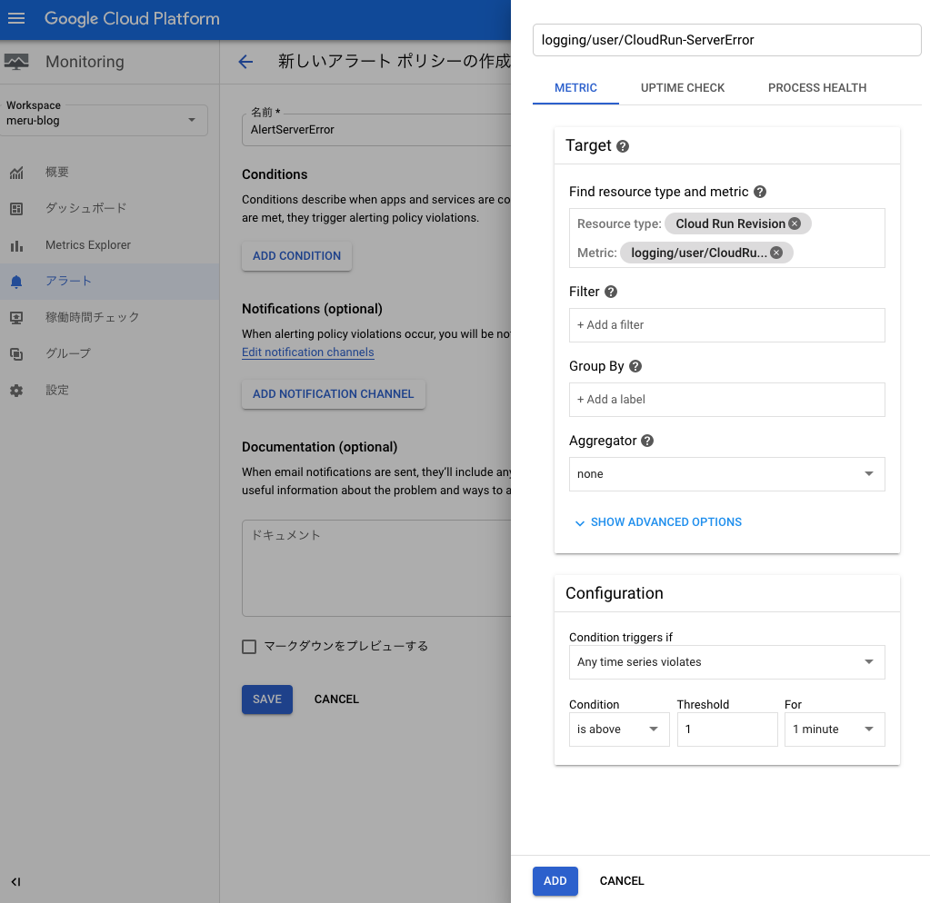Open help for the Target section
930x903 pixels.
click(622, 146)
